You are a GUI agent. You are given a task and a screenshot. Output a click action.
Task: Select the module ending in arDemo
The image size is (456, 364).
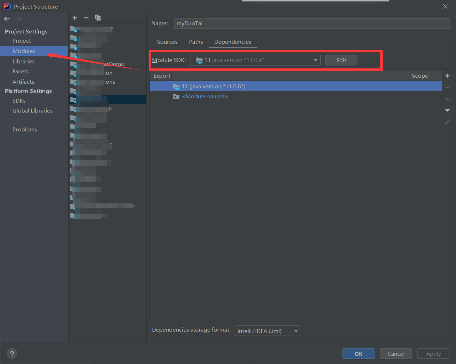pyautogui.click(x=108, y=64)
